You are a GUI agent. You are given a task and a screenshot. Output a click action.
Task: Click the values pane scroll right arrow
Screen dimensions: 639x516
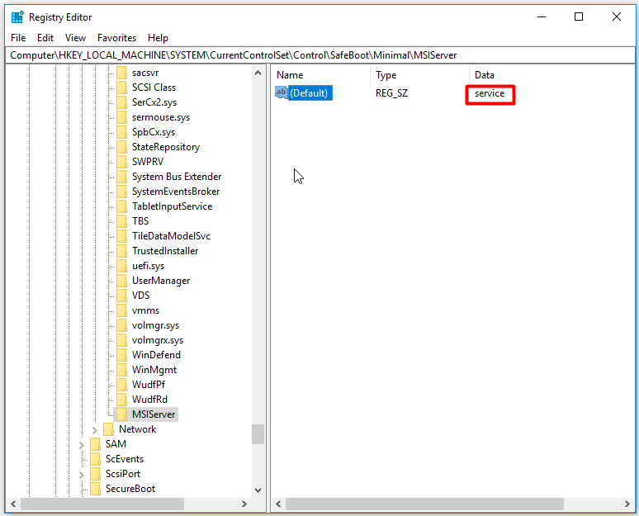(627, 504)
